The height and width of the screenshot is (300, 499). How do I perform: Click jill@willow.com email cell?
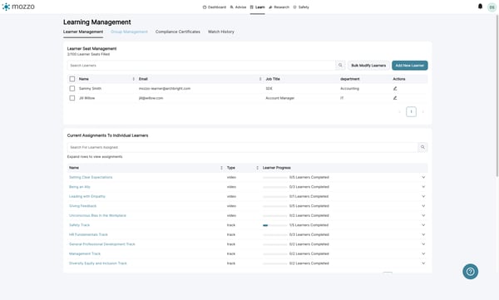[151, 98]
